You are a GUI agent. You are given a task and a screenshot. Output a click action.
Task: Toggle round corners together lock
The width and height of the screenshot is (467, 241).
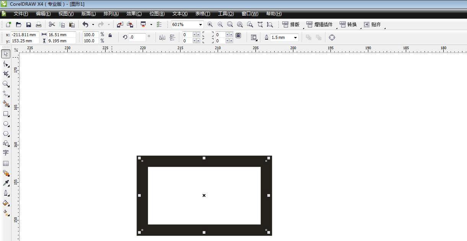click(x=238, y=35)
